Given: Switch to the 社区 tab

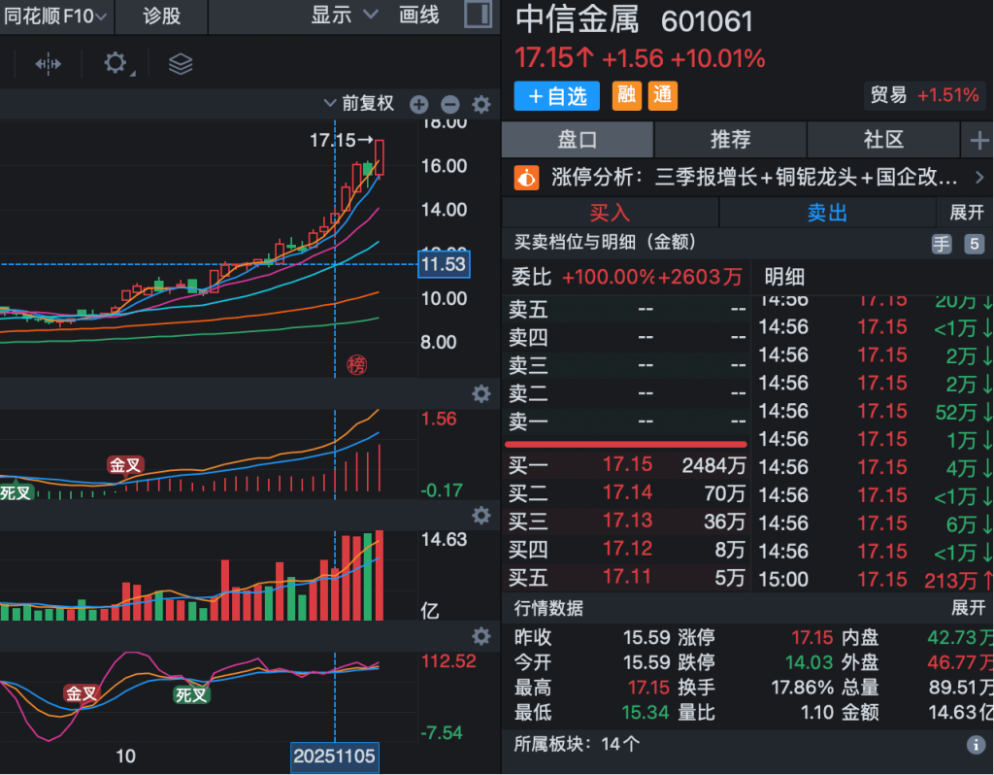Looking at the screenshot, I should click(882, 141).
